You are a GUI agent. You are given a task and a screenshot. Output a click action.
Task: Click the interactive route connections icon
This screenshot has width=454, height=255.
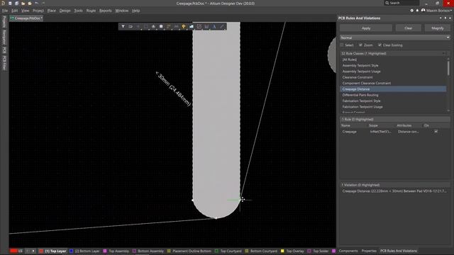pos(169,27)
